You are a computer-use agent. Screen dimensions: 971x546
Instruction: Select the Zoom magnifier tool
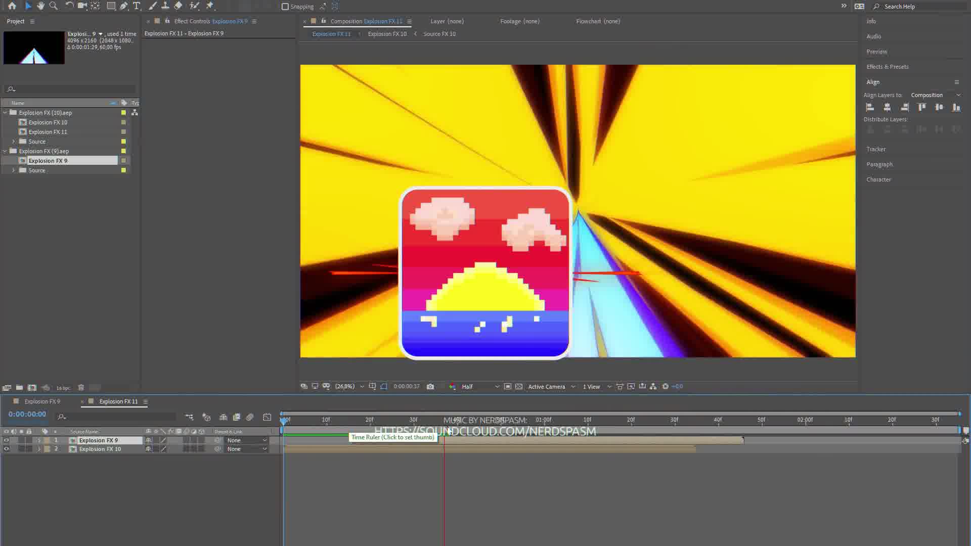pos(54,6)
